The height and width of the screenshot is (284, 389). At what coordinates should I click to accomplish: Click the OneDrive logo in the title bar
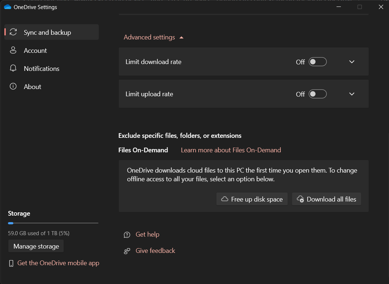click(8, 7)
